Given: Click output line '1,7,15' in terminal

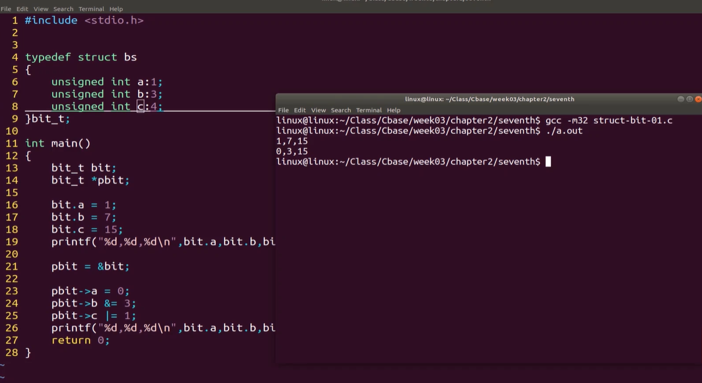Looking at the screenshot, I should [x=292, y=141].
